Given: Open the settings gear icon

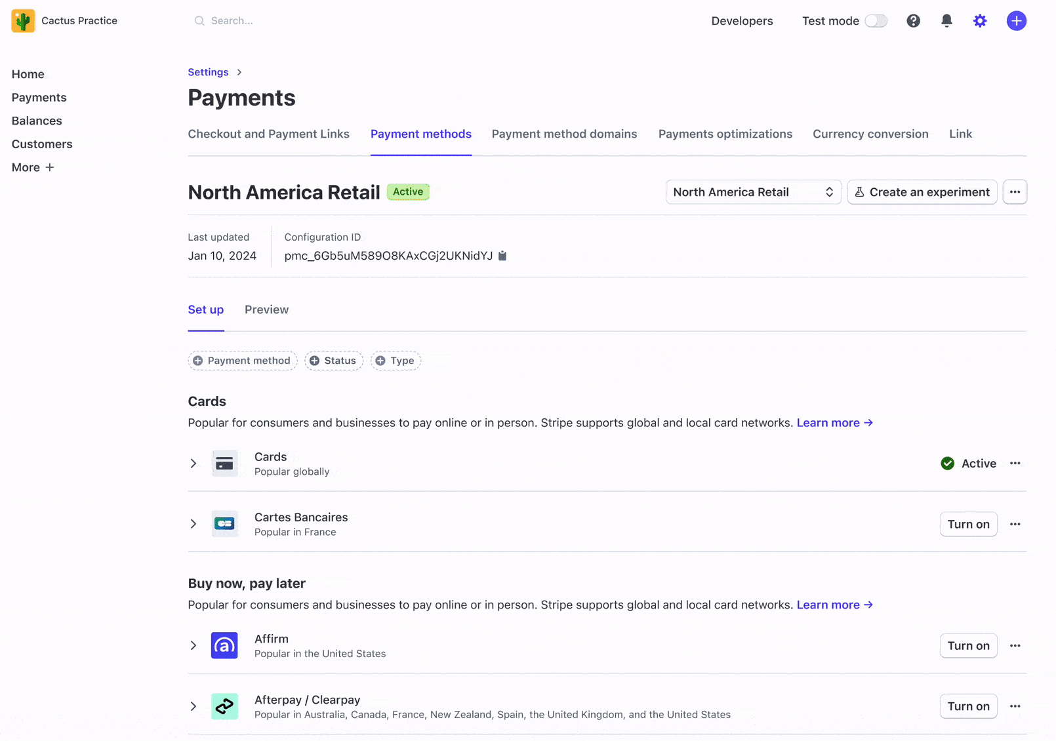Looking at the screenshot, I should pyautogui.click(x=980, y=21).
